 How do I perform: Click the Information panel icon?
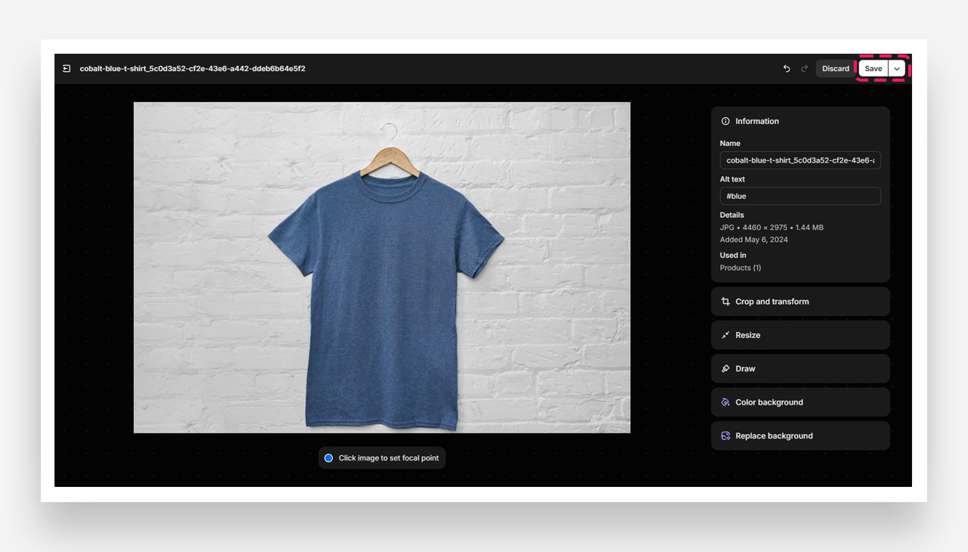725,121
